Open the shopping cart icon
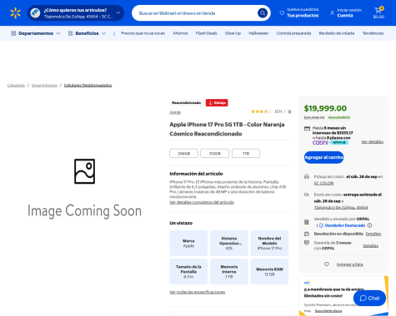The height and width of the screenshot is (316, 396). 378,10
